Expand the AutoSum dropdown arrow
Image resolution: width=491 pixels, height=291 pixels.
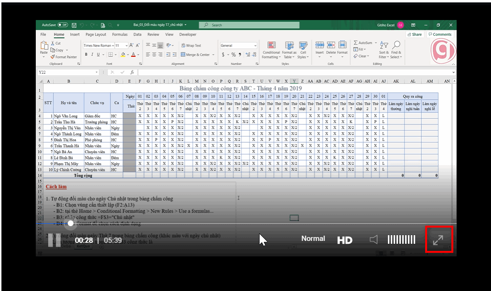pyautogui.click(x=376, y=43)
